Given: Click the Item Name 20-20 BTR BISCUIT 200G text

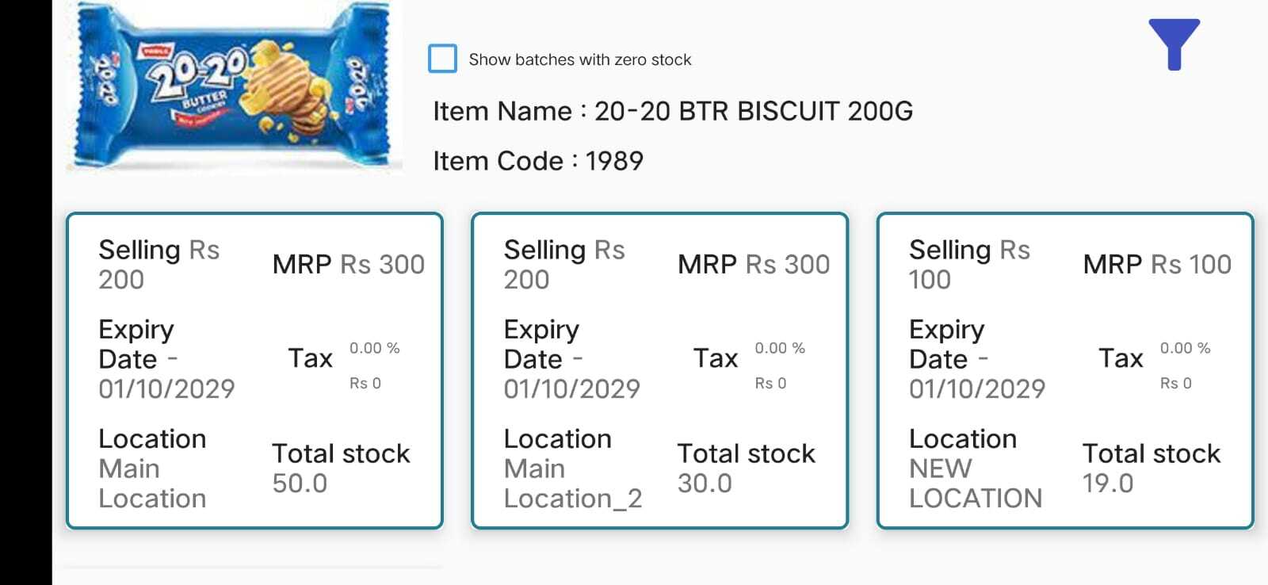Looking at the screenshot, I should tap(673, 111).
